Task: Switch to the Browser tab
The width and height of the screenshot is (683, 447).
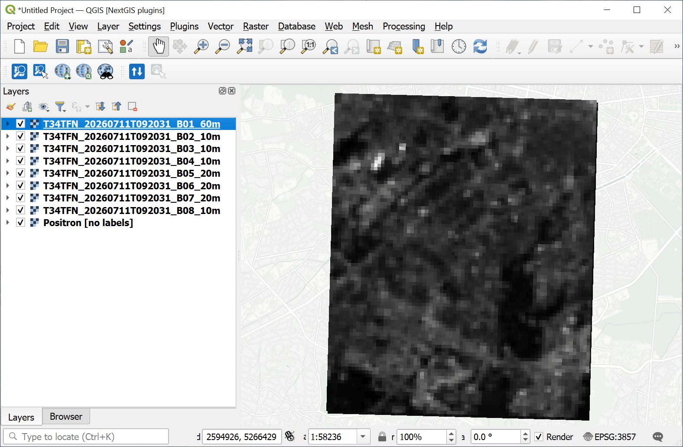Action: click(x=66, y=416)
